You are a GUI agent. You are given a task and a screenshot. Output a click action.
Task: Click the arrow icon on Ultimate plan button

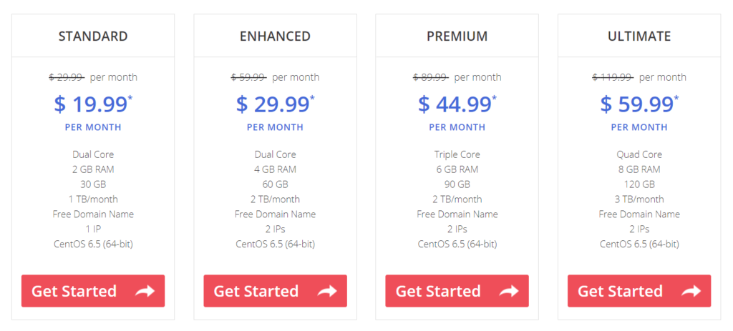(x=691, y=291)
